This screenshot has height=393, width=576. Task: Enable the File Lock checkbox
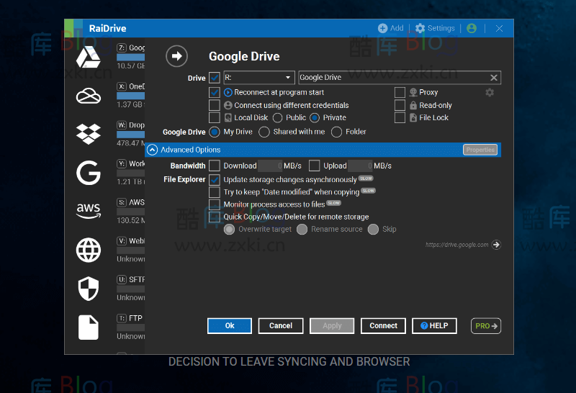tap(400, 117)
